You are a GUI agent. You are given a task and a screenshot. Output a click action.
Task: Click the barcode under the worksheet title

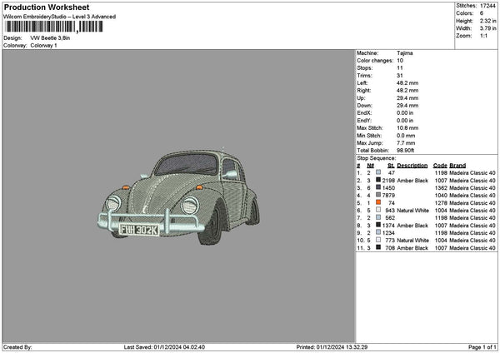pos(52,27)
